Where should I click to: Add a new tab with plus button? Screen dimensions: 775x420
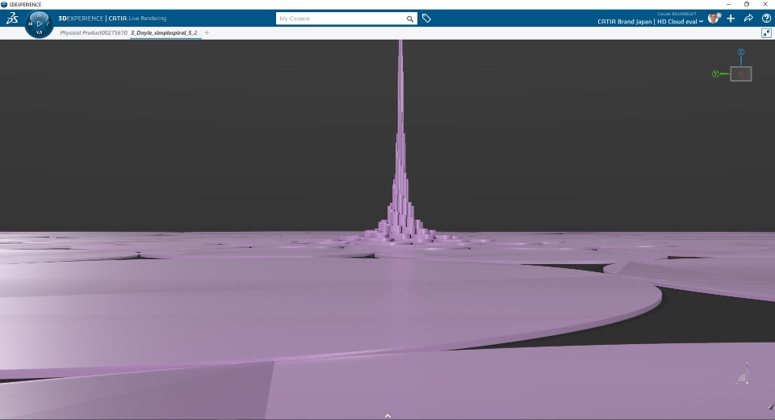207,32
